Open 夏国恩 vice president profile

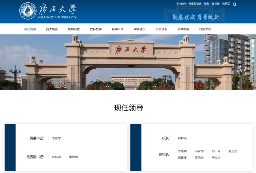(x=233, y=151)
